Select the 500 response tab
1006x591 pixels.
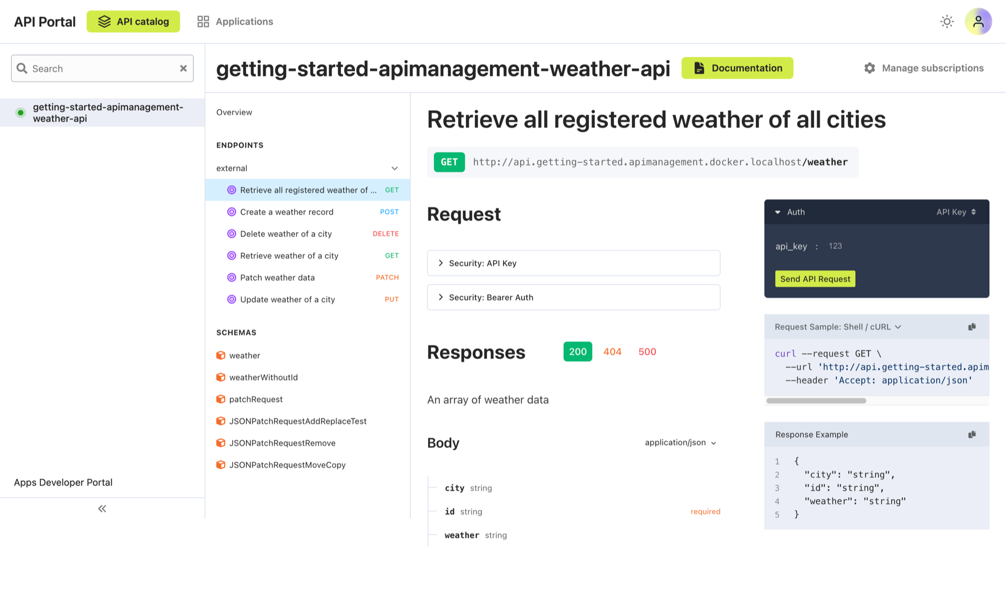click(647, 352)
